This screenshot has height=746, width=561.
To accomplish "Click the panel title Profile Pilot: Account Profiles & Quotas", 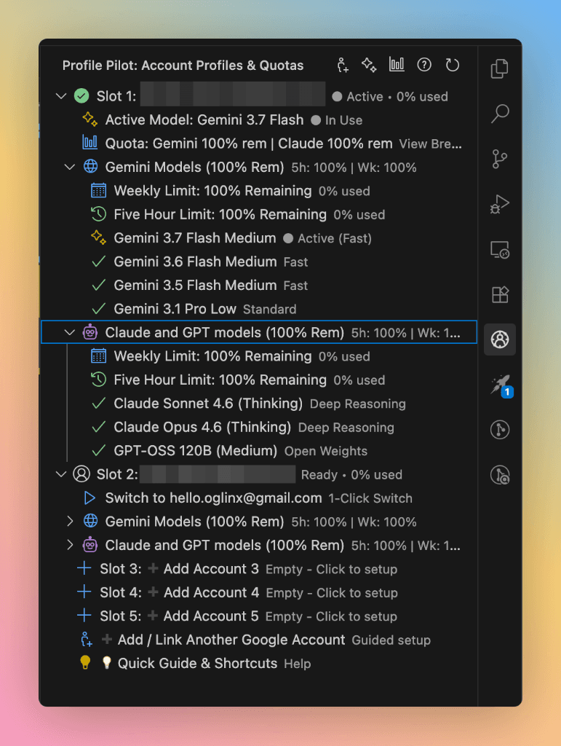I will [x=183, y=65].
